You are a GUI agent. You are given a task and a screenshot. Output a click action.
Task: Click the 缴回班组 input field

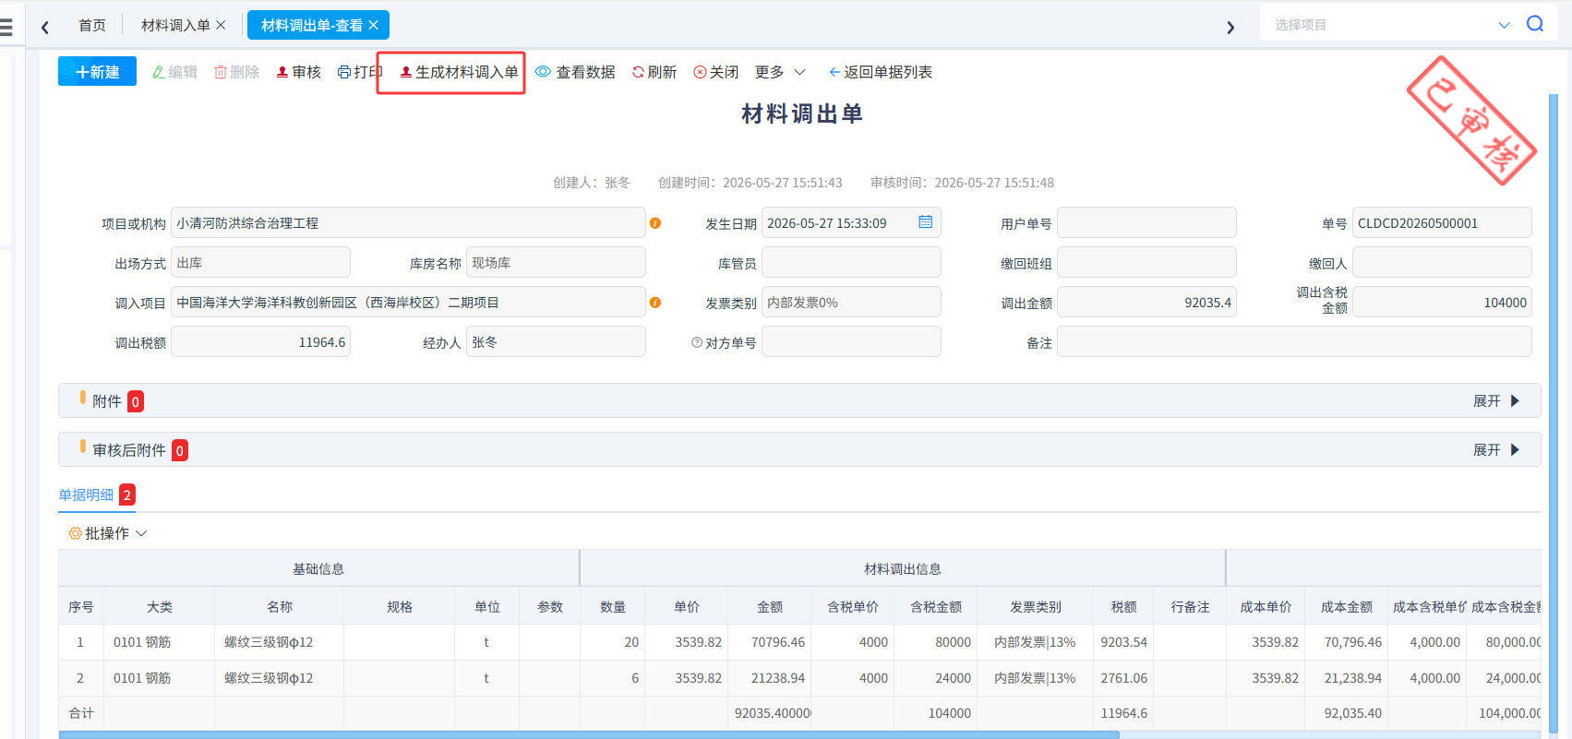tap(1146, 262)
